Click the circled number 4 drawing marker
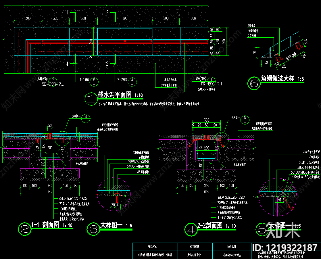The image size is (321, 259). (x=191, y=230)
